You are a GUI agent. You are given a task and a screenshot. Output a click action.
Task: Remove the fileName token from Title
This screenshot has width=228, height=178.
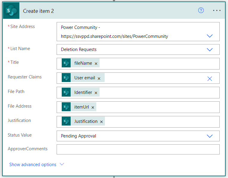96,64
